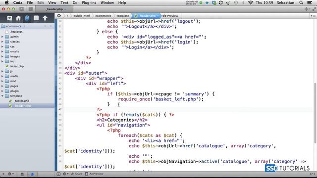Click the Dropbox menu bar icon
The width and height of the screenshot is (317, 178).
point(214,2)
